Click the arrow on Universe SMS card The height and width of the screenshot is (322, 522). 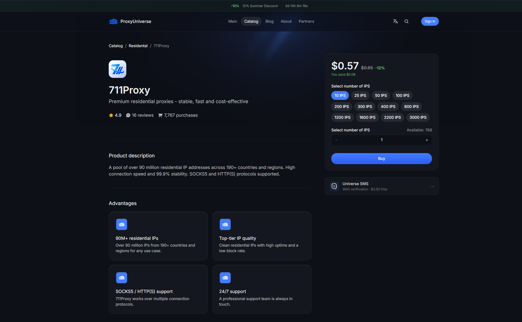click(432, 187)
